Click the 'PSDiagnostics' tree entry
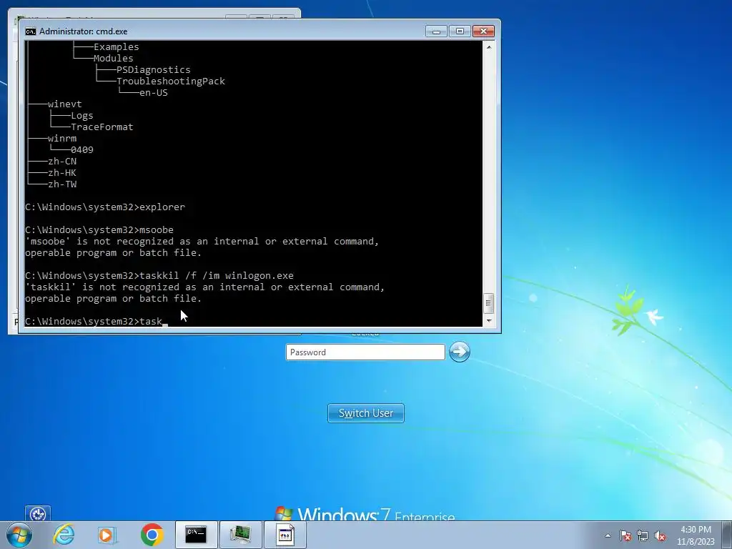Screen dimensions: 732x549 (x=153, y=69)
